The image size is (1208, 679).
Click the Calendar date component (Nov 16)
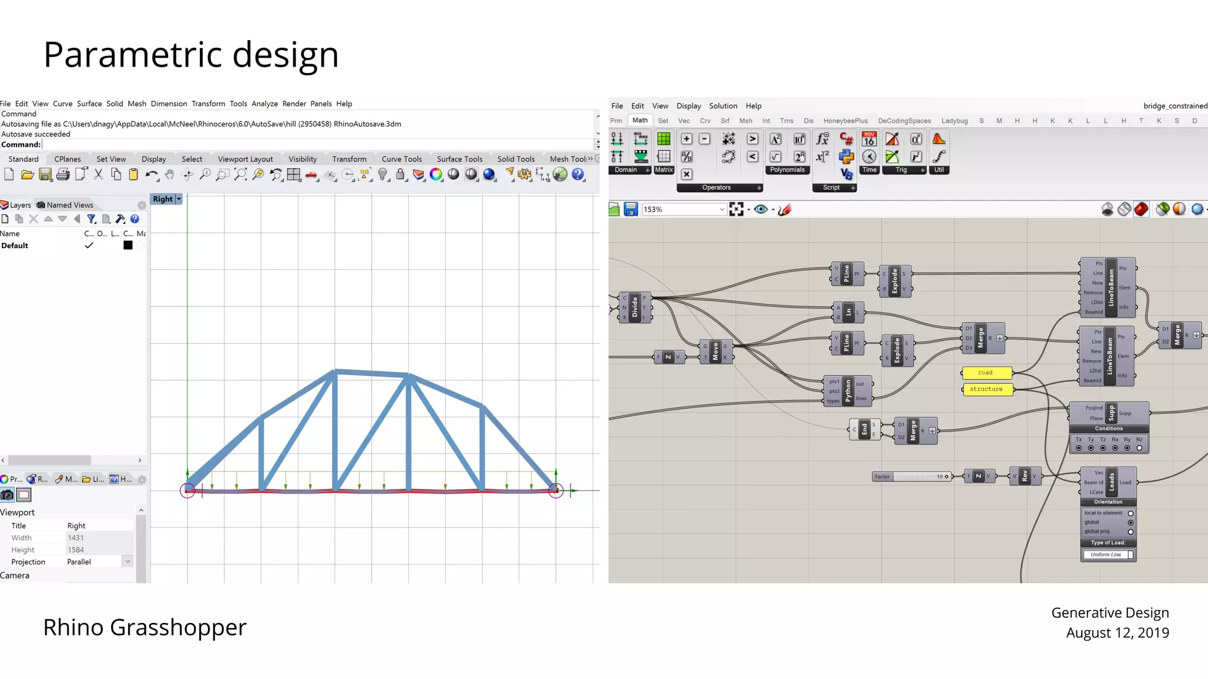[x=869, y=139]
